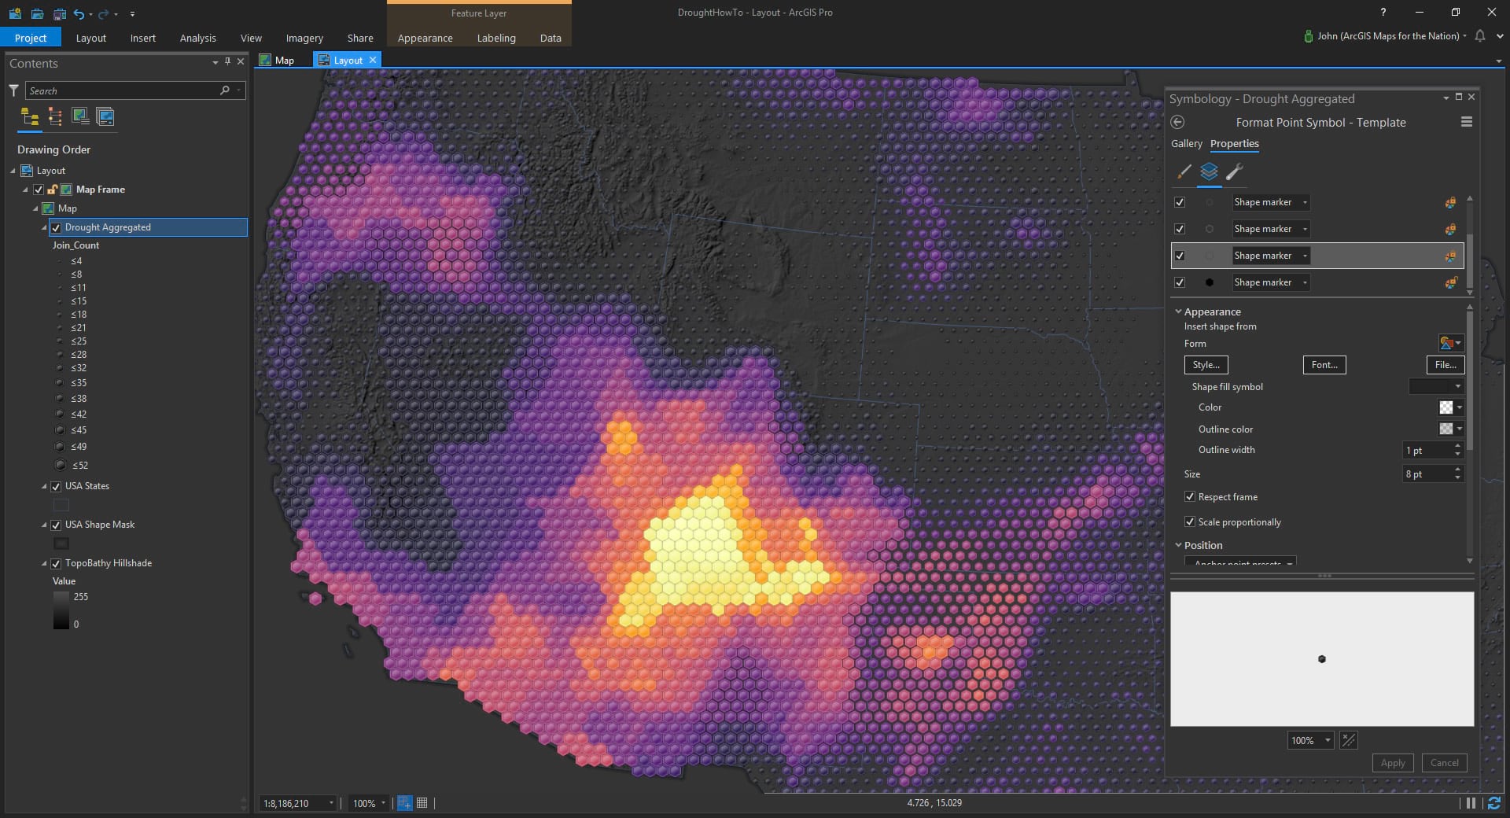Screen dimensions: 1510x818
Task: Switch to the Symbol brush tab icon
Action: click(1184, 171)
